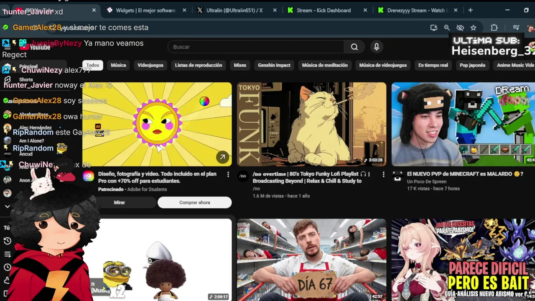Select the Mixes filter chip
Viewport: 535px width, 301px height.
point(240,65)
